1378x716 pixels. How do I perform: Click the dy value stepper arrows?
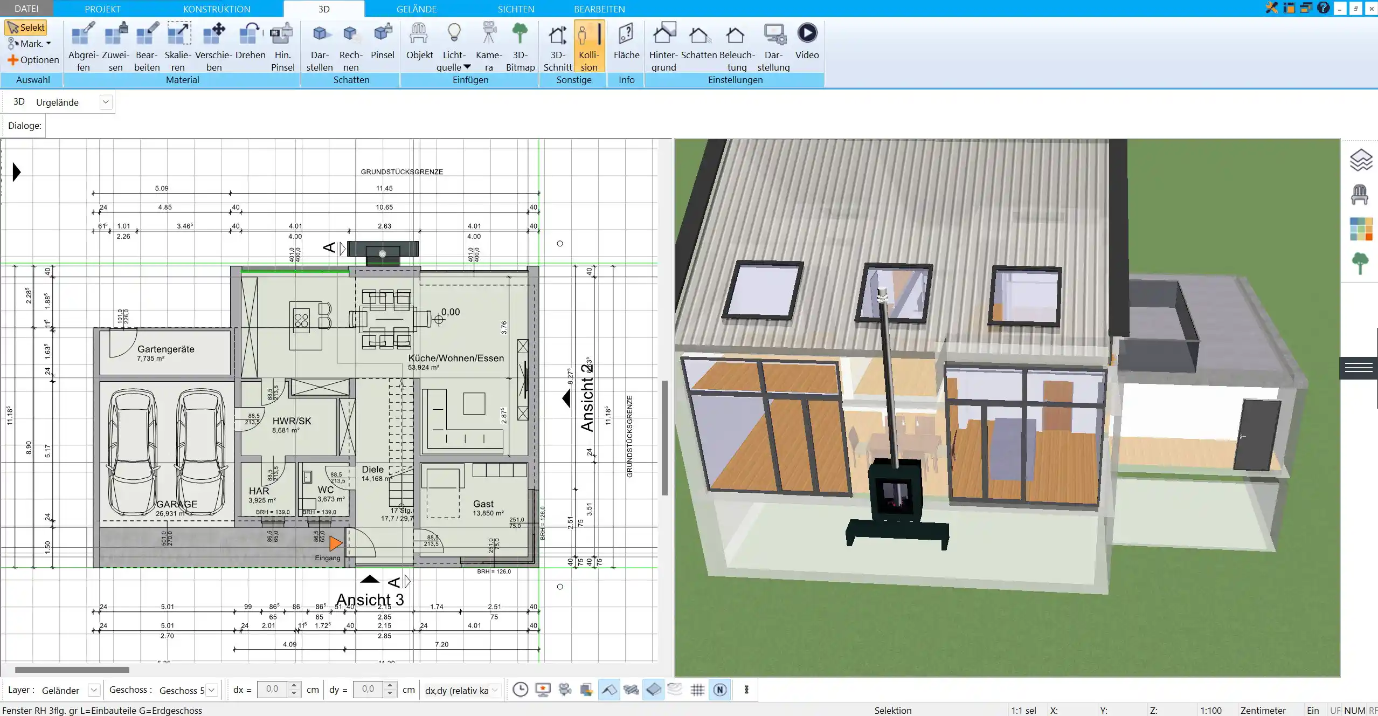(x=390, y=690)
